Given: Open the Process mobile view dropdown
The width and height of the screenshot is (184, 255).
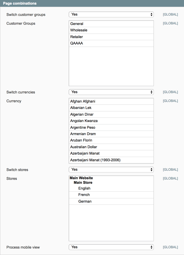Looking at the screenshot, I should 111,247.
